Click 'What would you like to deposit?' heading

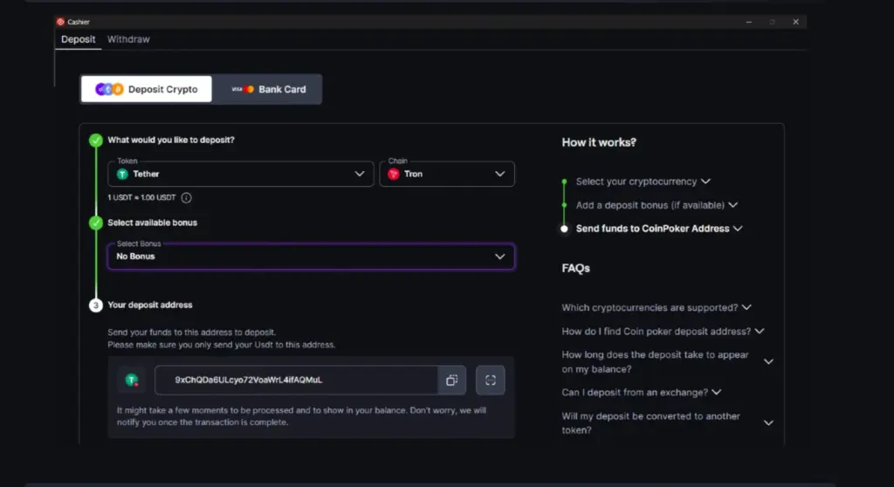pos(171,140)
